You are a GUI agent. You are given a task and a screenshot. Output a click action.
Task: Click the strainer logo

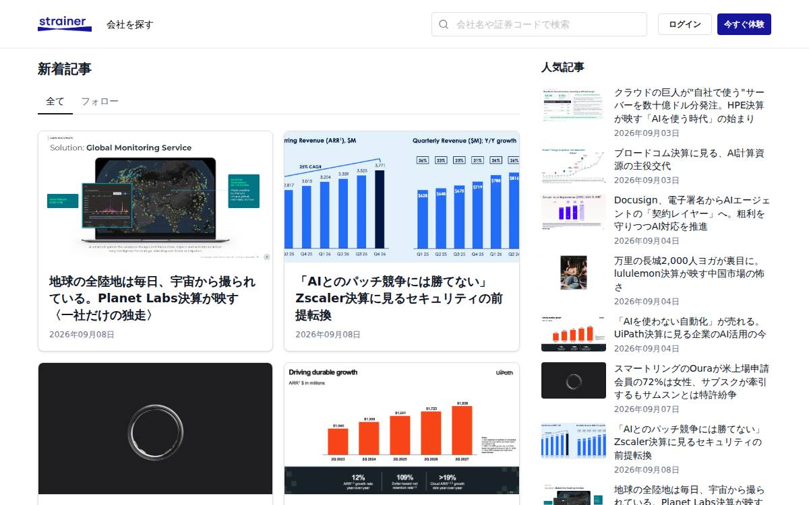pos(65,24)
